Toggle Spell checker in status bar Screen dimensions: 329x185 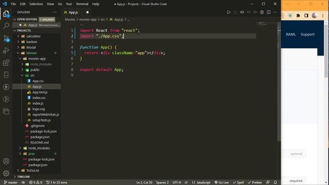(239, 182)
